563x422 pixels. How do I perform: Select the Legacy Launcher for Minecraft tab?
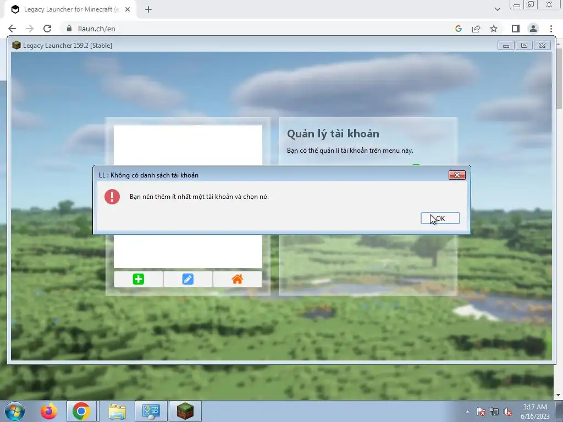pos(71,9)
